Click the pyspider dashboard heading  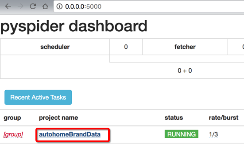74,26
